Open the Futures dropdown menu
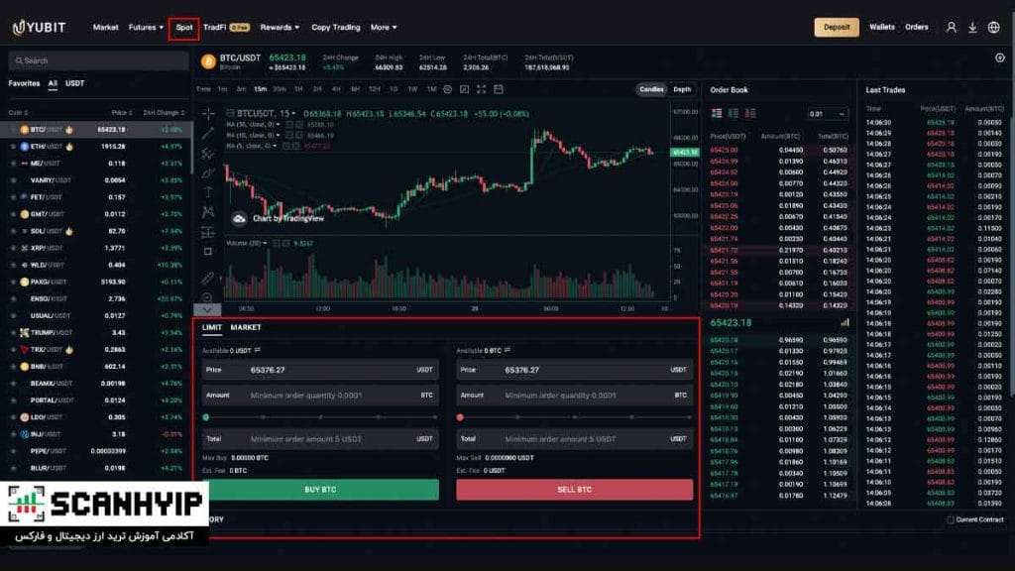 [146, 27]
